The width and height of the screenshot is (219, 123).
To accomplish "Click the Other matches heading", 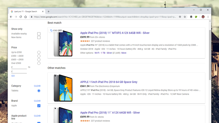I will click(56, 68).
